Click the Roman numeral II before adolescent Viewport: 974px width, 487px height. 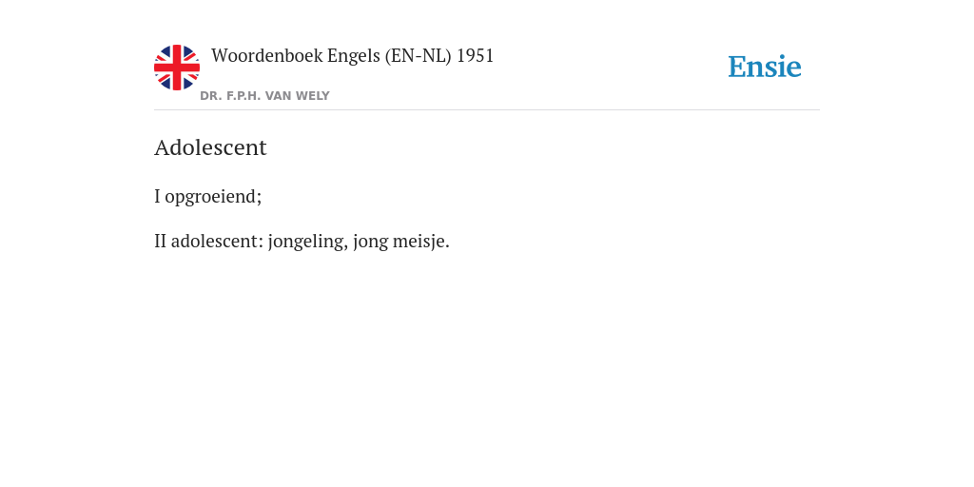160,241
